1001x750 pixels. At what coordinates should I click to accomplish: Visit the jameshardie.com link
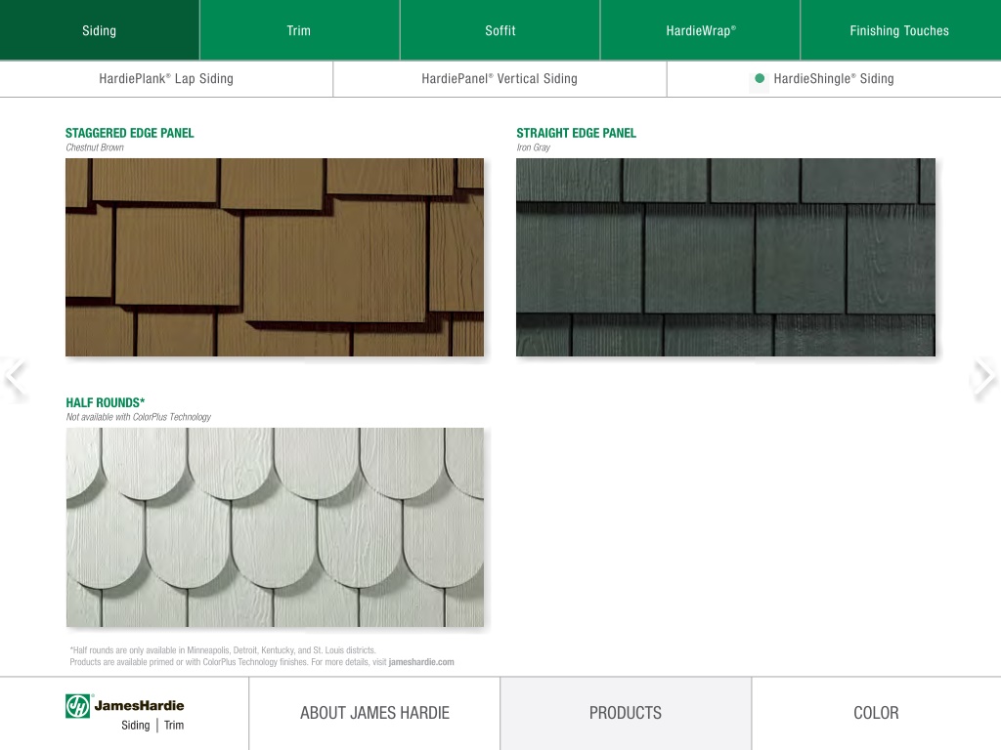[x=421, y=662]
